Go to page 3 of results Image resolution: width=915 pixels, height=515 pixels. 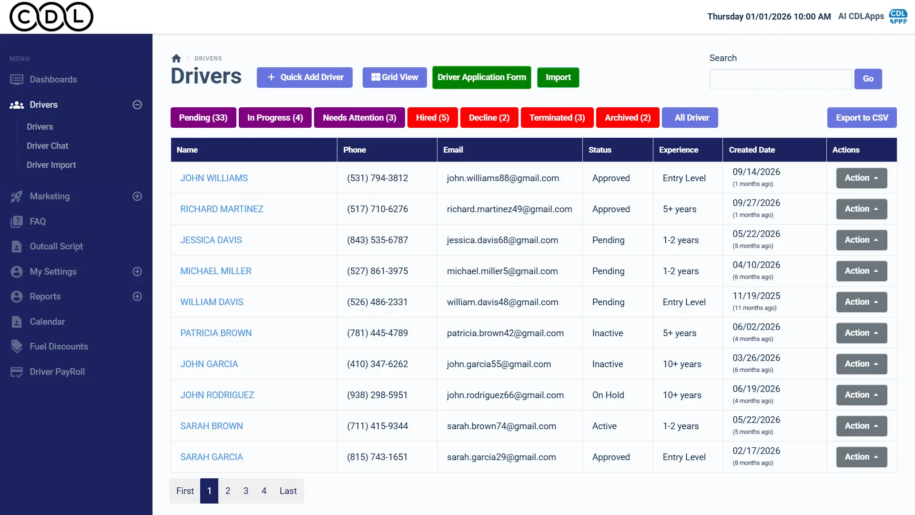tap(246, 491)
